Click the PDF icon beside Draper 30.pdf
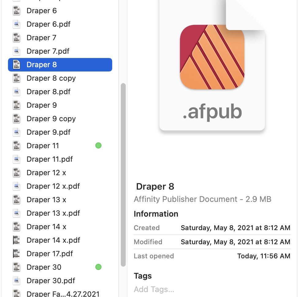The image size is (298, 297). [17, 281]
